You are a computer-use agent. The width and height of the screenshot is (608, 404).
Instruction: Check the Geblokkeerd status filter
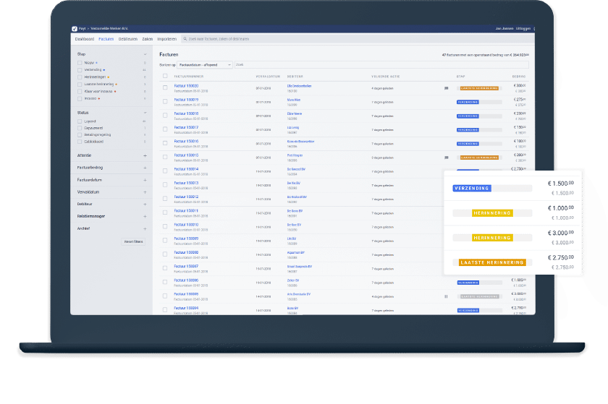(x=80, y=142)
